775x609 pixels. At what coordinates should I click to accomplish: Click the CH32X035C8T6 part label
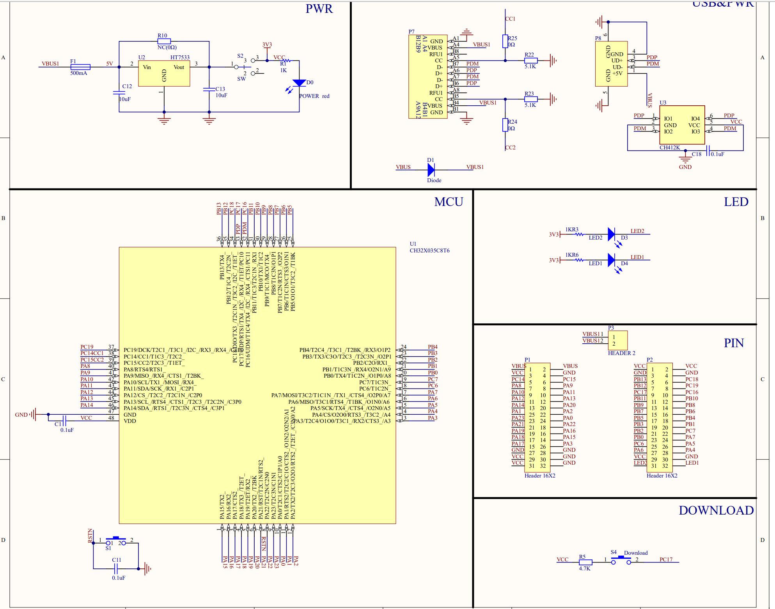429,250
